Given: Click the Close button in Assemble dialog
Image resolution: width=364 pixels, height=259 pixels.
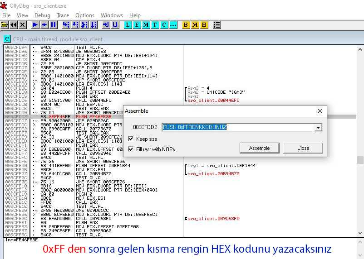Looking at the screenshot, I should point(303,148).
